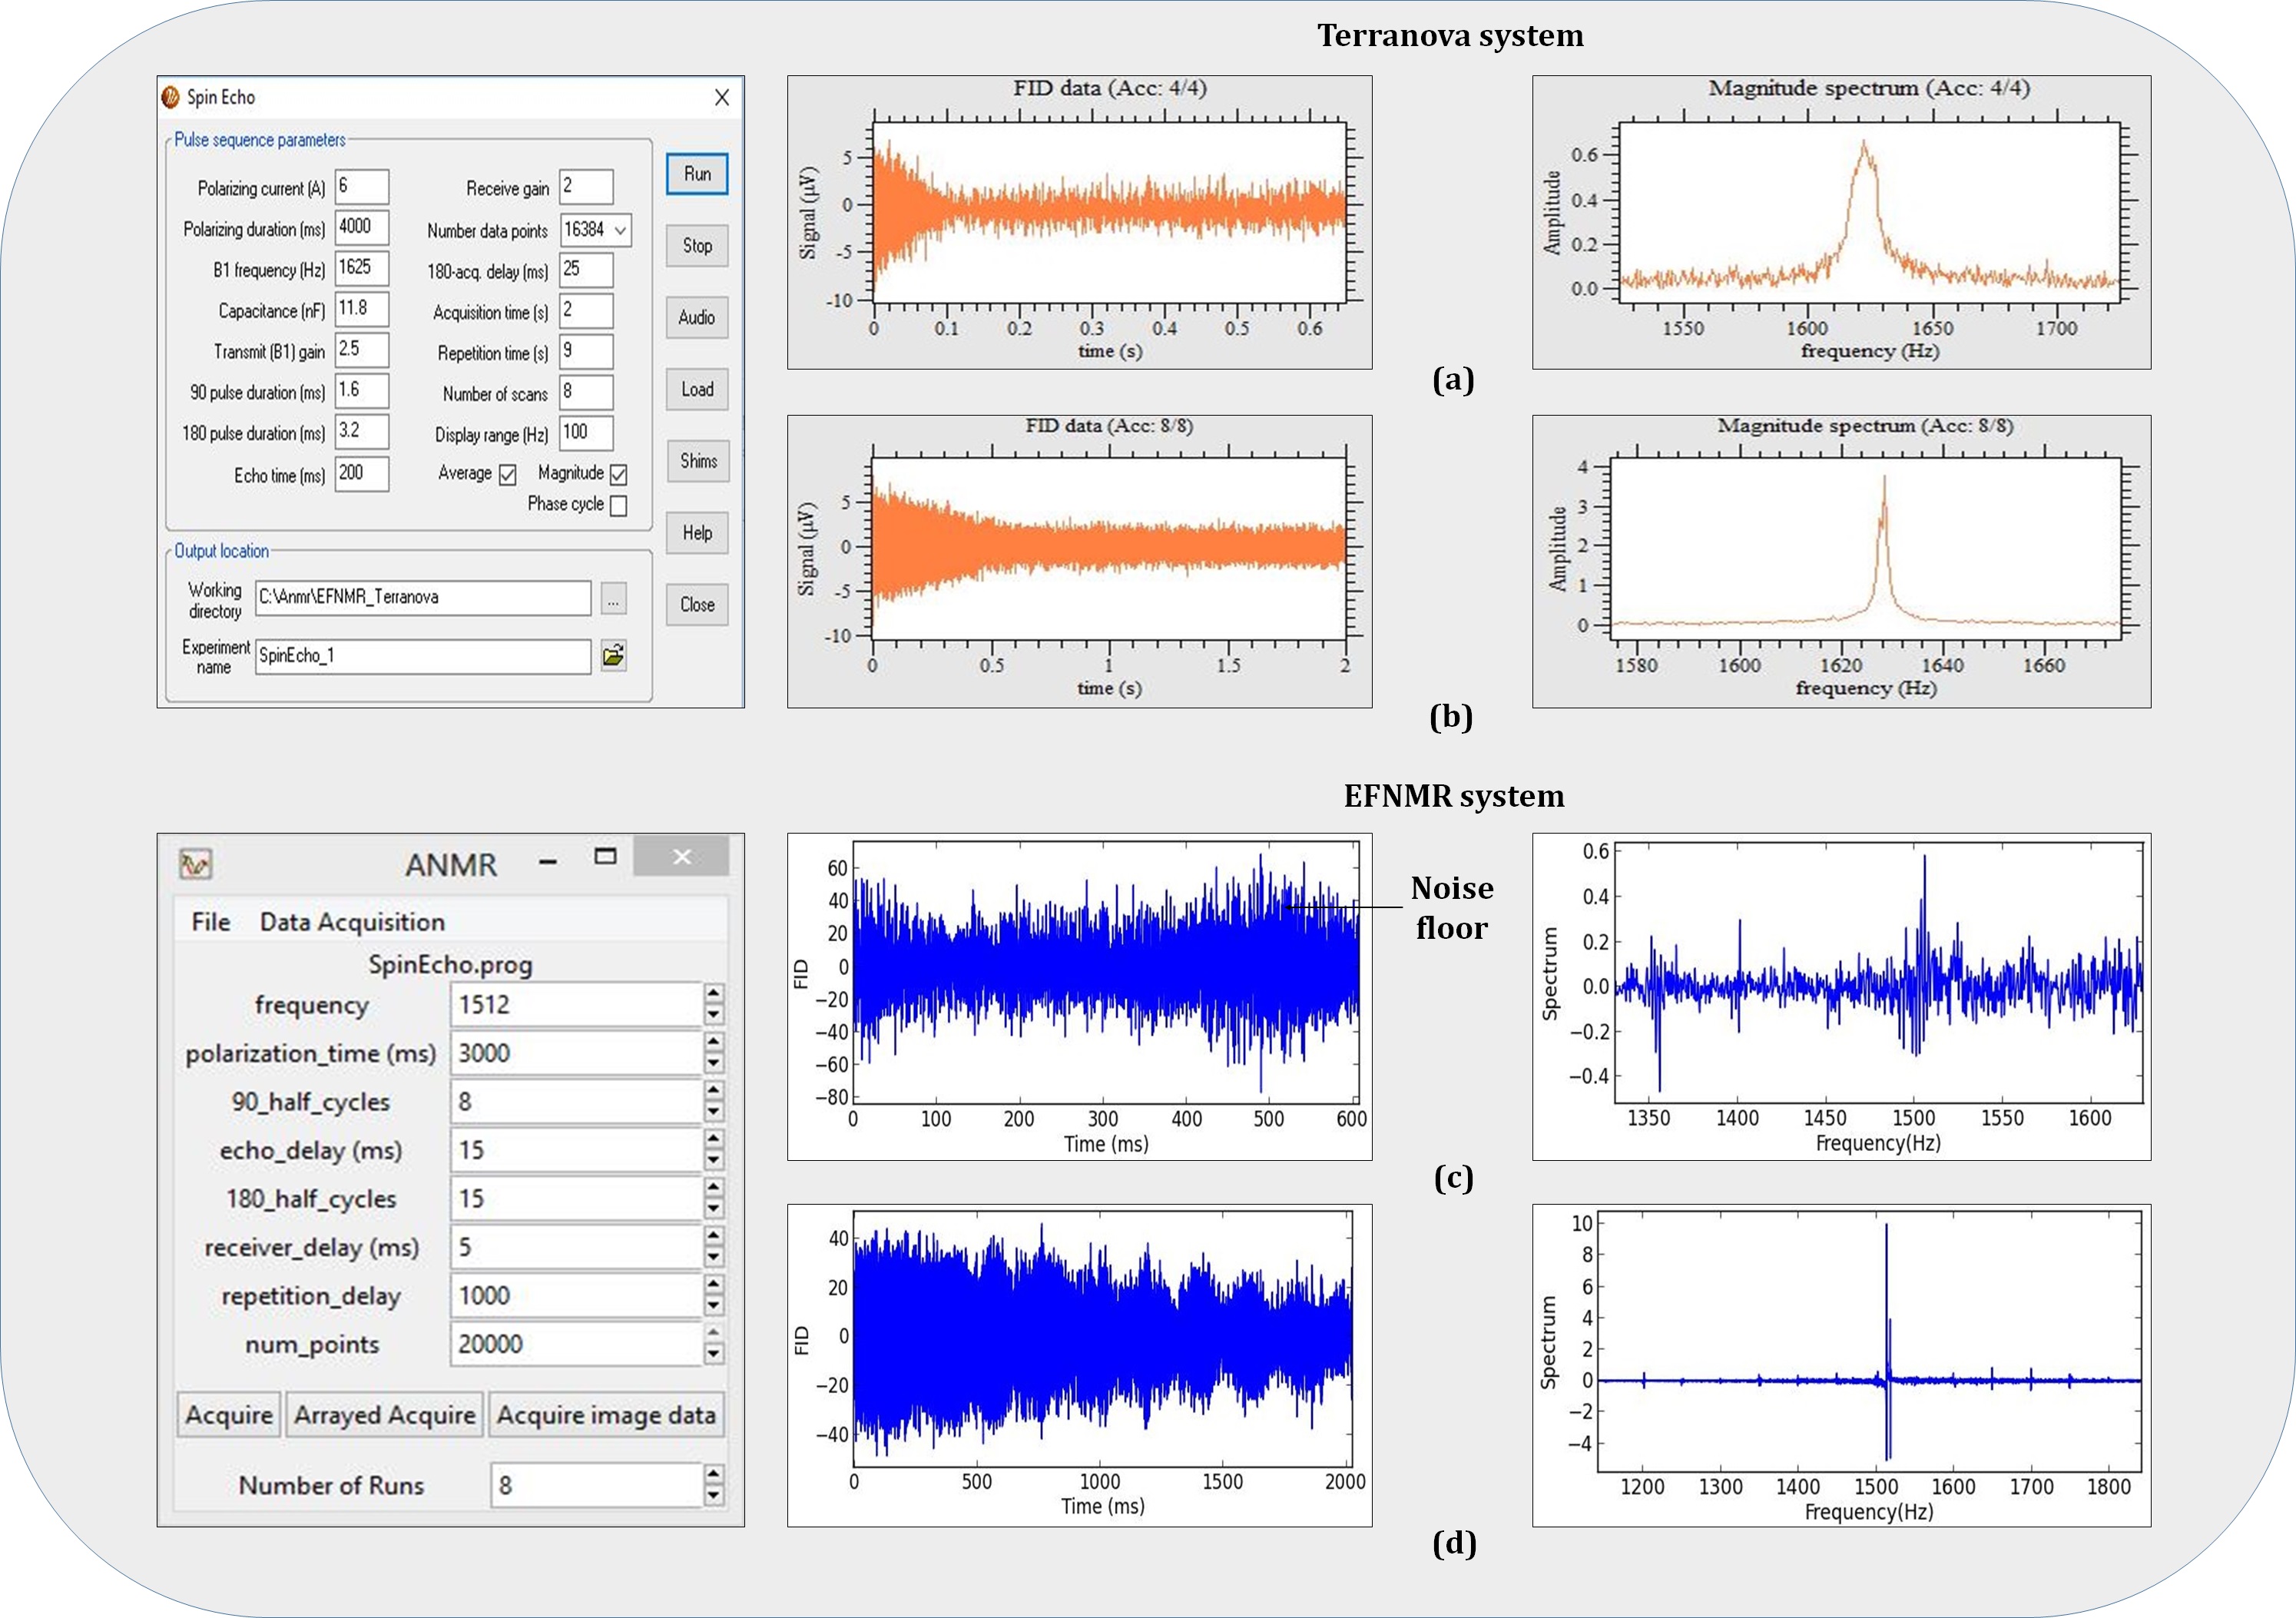
Task: Click the Arrayed Acquire button
Action: tap(385, 1415)
